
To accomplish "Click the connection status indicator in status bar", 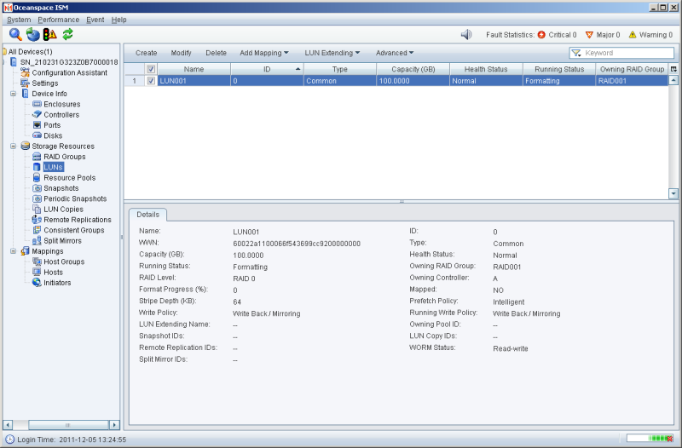I will [650, 439].
